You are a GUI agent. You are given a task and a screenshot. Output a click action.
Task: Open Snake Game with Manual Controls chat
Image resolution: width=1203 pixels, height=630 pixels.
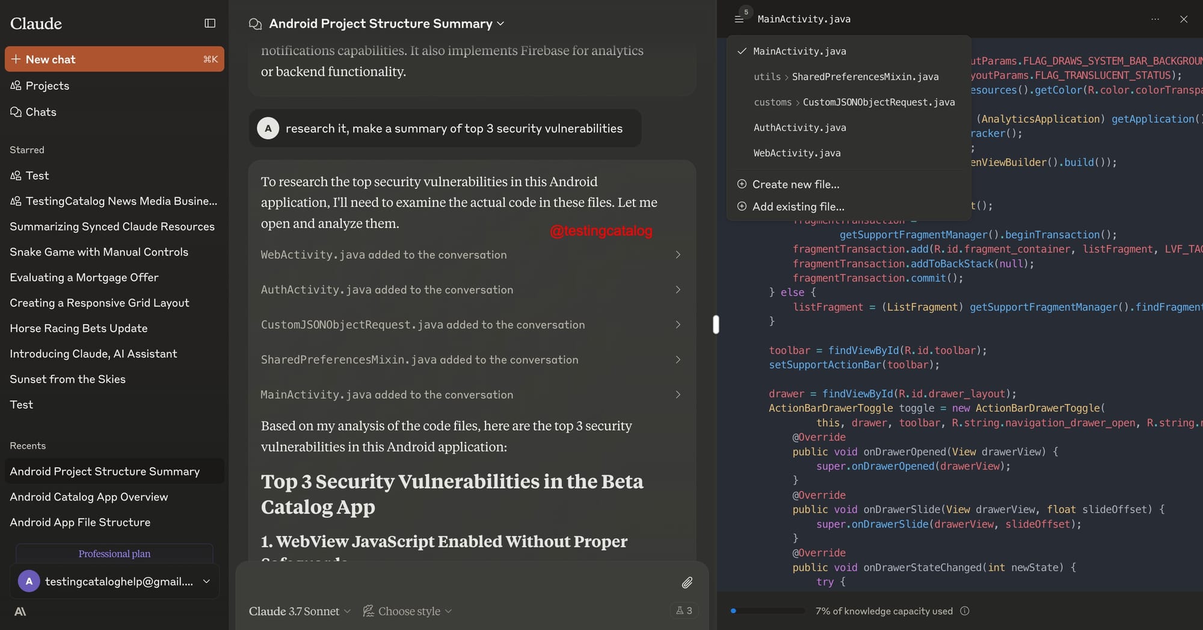tap(99, 252)
